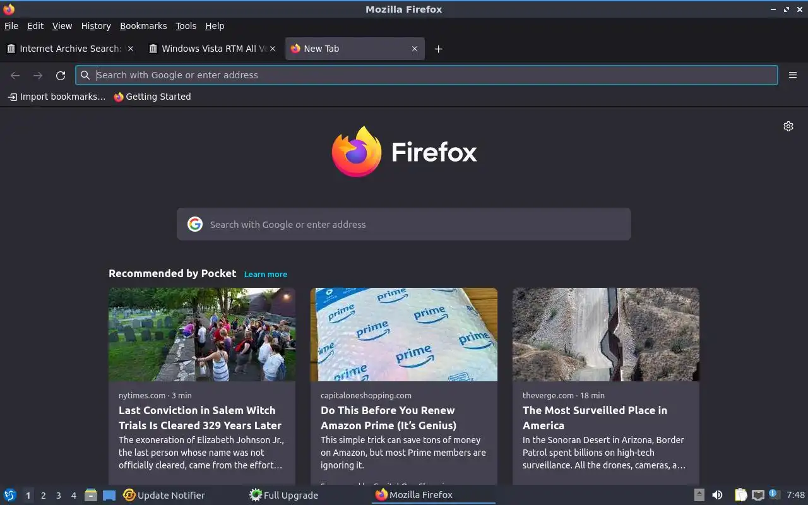Click the show desktop taskbar icon

tap(109, 495)
